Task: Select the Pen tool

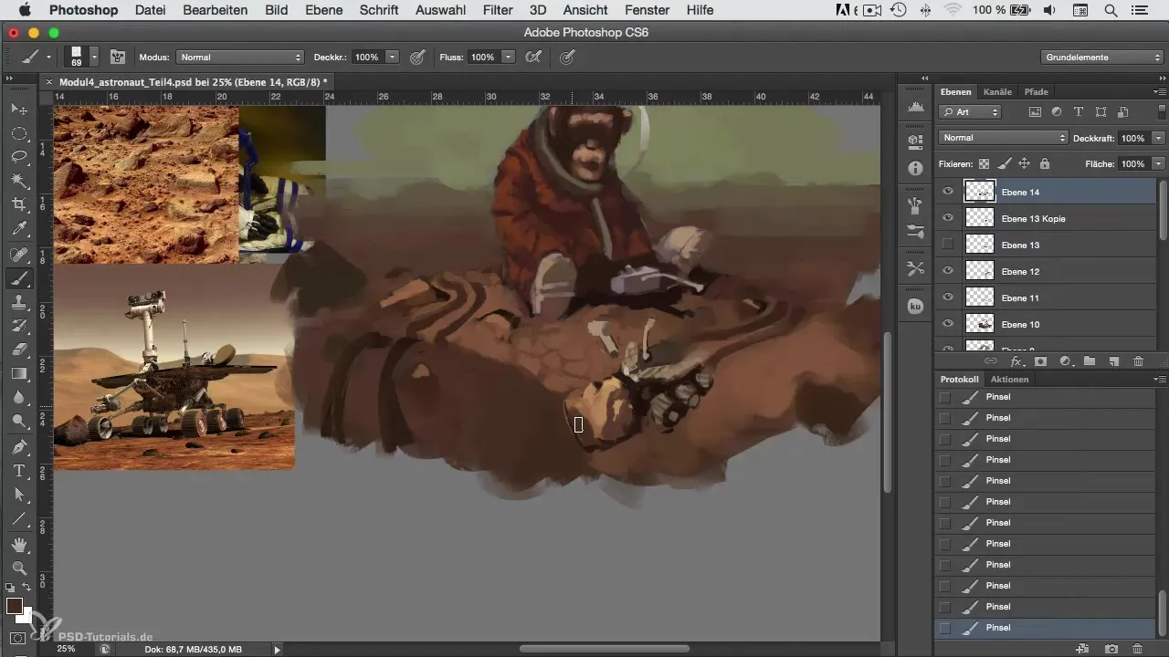Action: 18,447
